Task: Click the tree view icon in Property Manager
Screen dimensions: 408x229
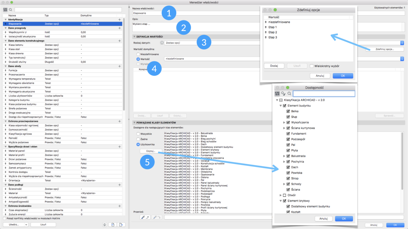Action: click(5, 10)
